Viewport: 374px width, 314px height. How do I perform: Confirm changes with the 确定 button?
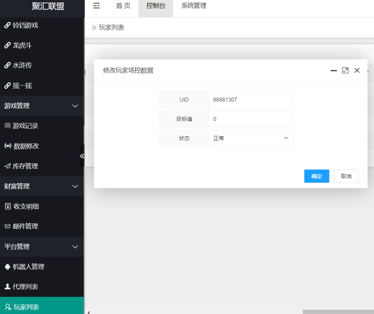tap(316, 176)
